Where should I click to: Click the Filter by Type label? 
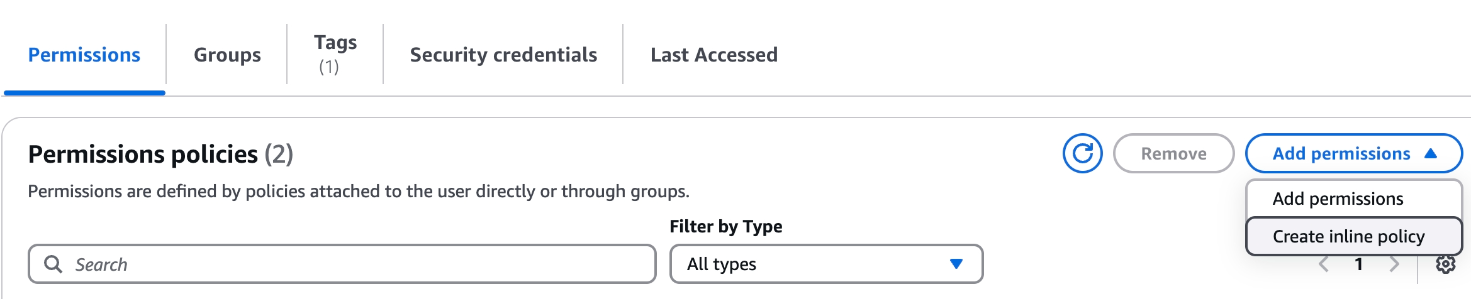coord(725,226)
